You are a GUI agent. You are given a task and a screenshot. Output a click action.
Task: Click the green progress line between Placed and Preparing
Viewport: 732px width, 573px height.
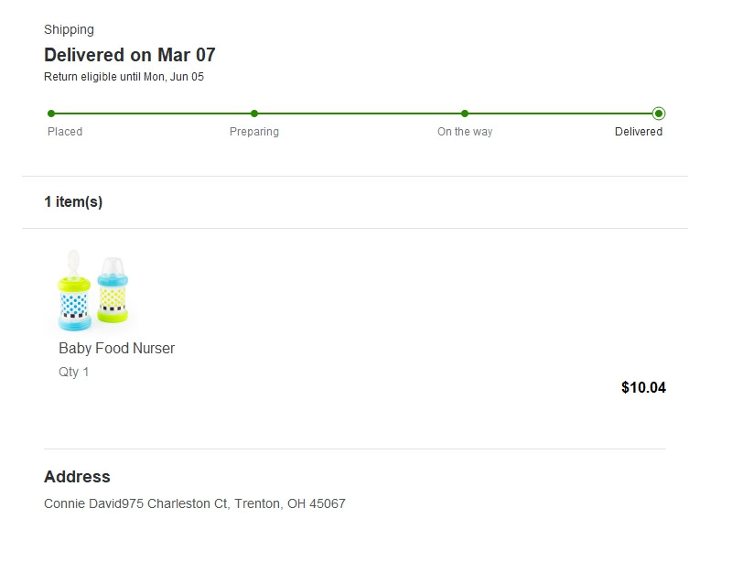pyautogui.click(x=153, y=114)
